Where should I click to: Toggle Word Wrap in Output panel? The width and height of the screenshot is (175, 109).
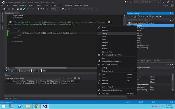pyautogui.click(x=79, y=78)
